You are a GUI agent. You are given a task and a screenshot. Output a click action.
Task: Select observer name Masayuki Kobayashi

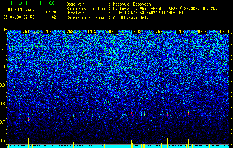click(x=133, y=4)
